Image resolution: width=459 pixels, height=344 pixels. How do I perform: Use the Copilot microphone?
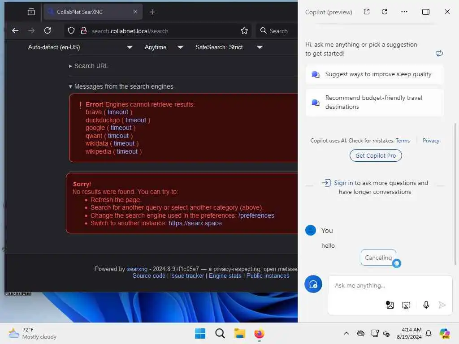coord(426,305)
